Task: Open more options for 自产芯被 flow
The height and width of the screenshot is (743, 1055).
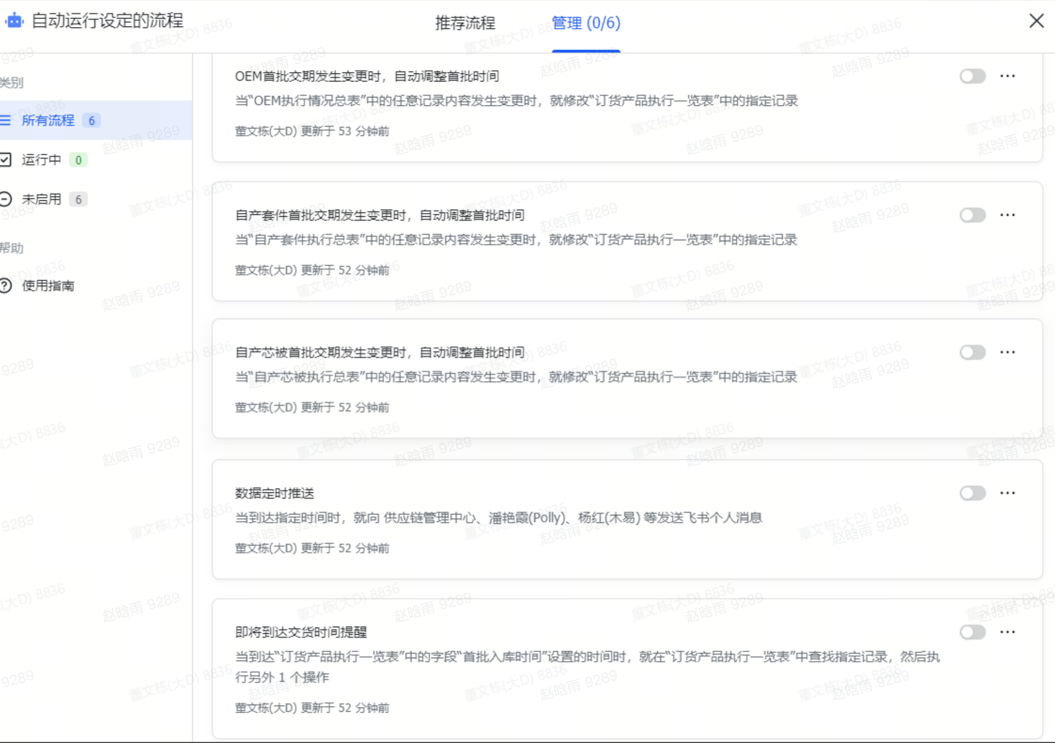Action: tap(1007, 352)
